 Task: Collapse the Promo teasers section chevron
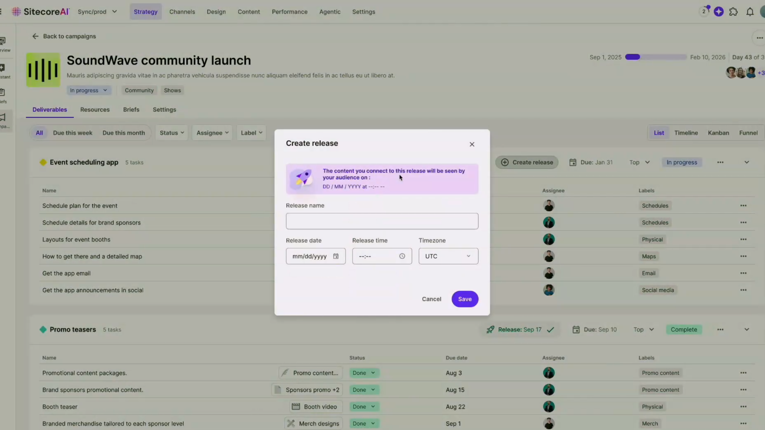pyautogui.click(x=746, y=330)
